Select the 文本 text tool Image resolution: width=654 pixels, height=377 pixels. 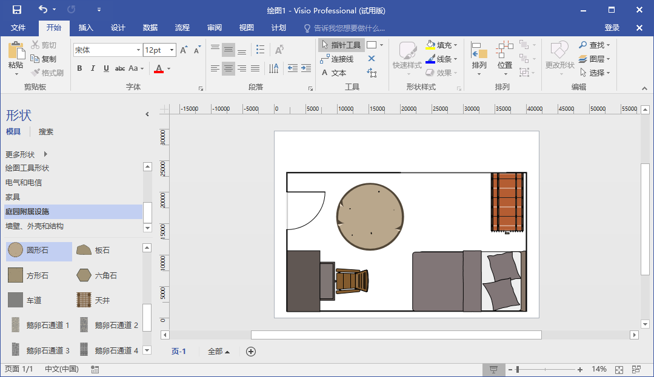(x=339, y=72)
